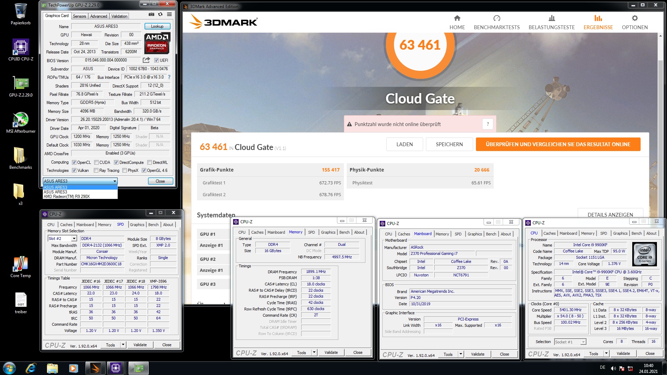Toggle the DirectML checkbox
Viewport: 667px width, 375px height.
pyautogui.click(x=149, y=162)
